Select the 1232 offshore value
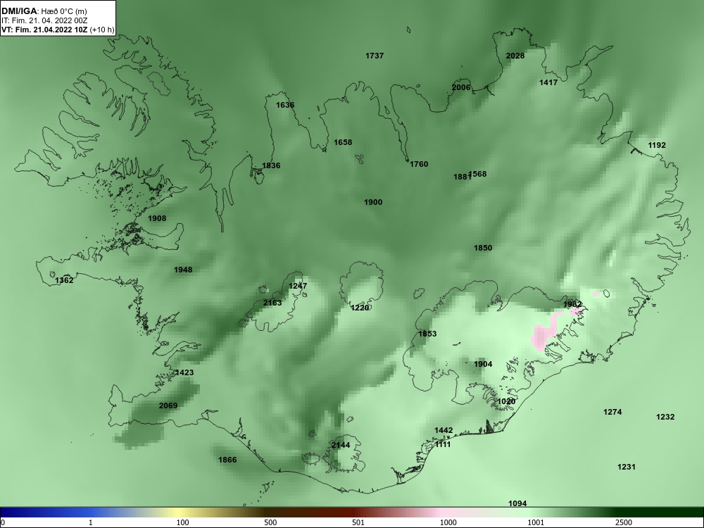The width and height of the screenshot is (704, 528). (665, 417)
